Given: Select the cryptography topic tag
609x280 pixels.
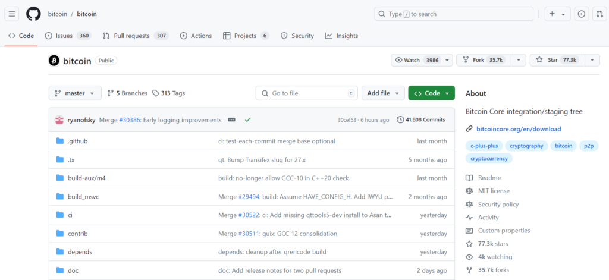Looking at the screenshot, I should 526,146.
